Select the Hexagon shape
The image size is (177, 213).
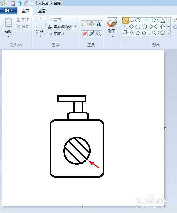[144, 27]
